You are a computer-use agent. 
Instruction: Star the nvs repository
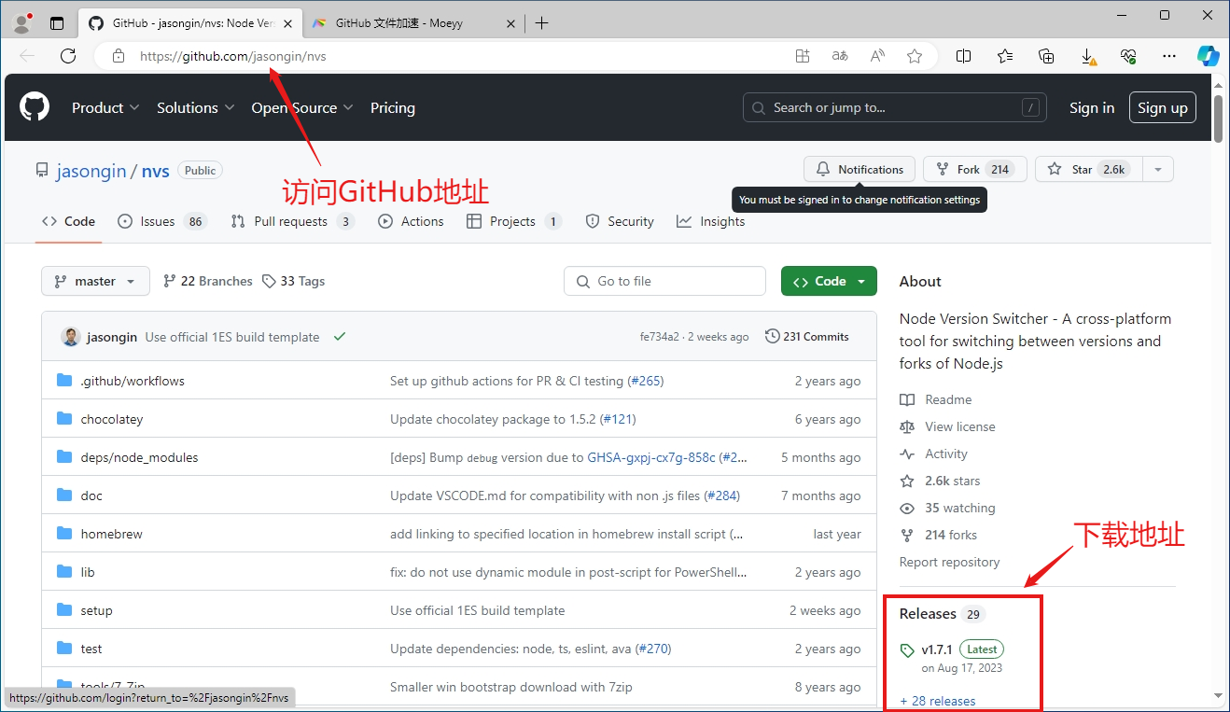pos(1089,169)
